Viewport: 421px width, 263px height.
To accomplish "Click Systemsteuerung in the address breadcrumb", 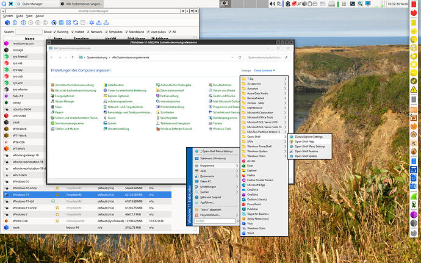I will (x=97, y=57).
